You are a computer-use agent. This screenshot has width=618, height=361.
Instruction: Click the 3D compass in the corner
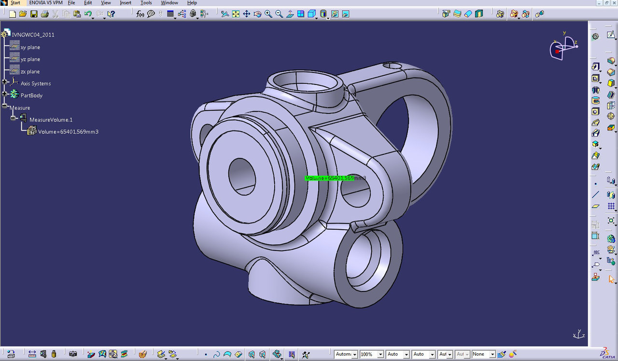pyautogui.click(x=563, y=47)
